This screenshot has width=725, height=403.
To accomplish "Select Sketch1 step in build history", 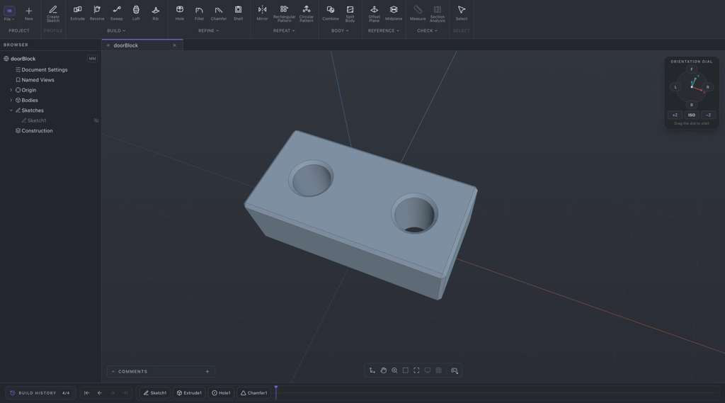I will coord(155,393).
